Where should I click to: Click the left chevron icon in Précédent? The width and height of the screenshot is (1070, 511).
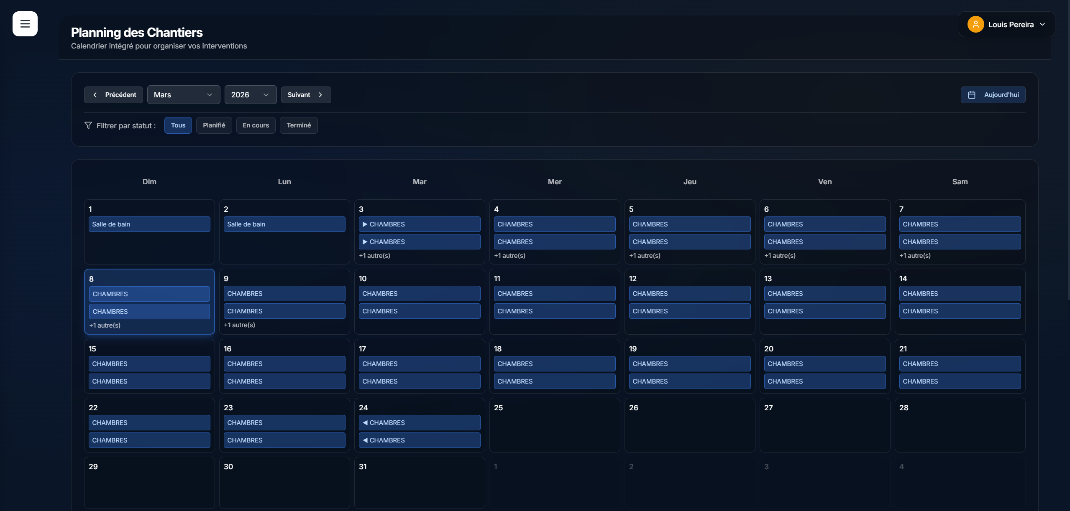pyautogui.click(x=95, y=95)
